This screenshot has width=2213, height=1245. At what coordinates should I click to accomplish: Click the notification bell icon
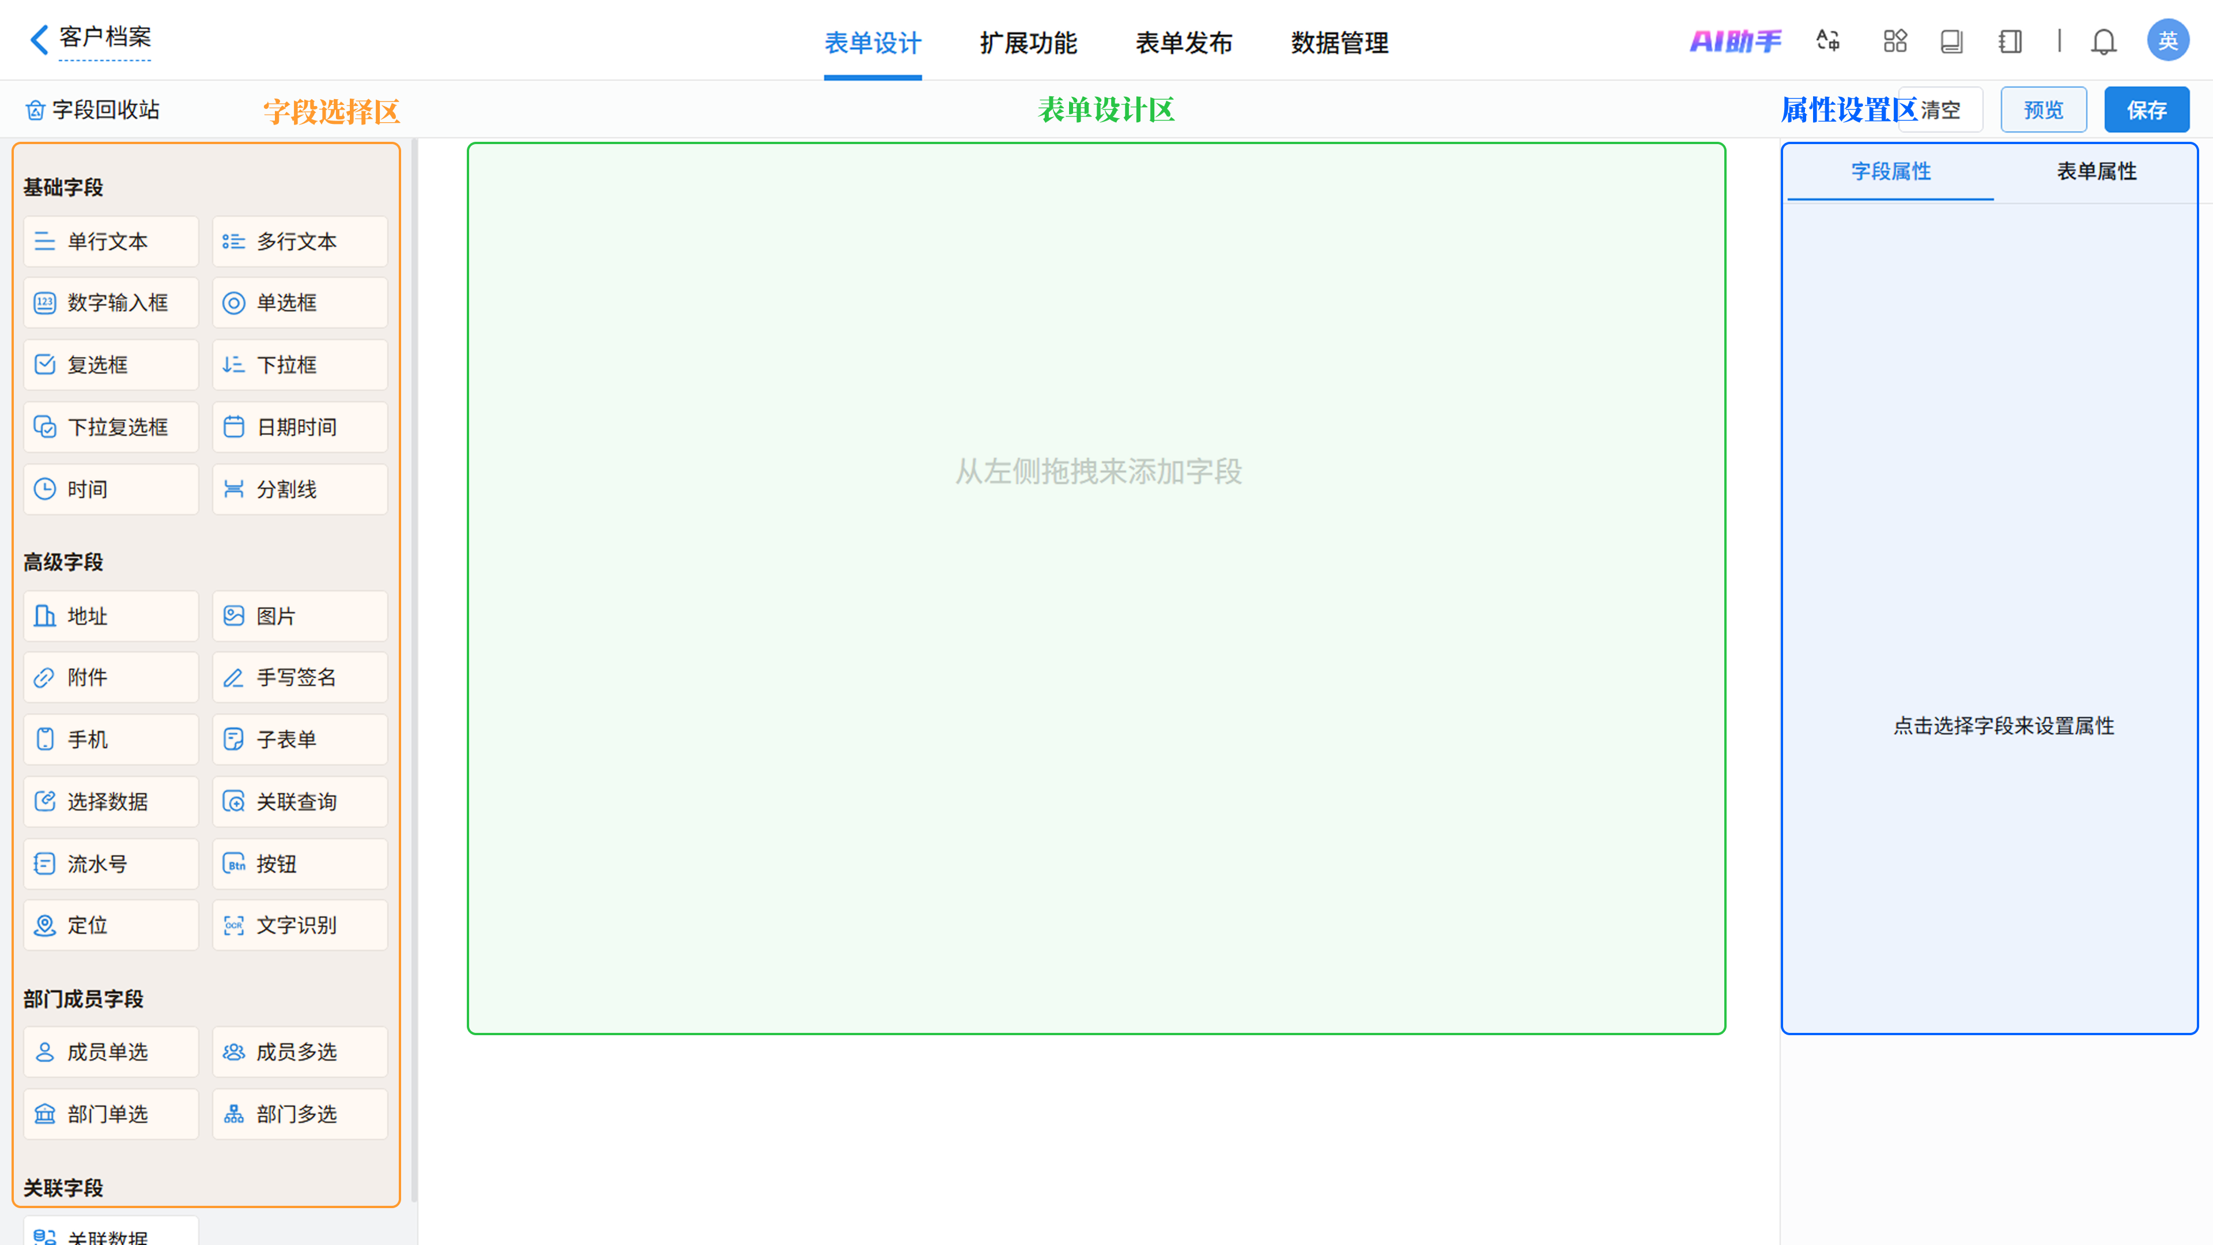[x=2103, y=41]
